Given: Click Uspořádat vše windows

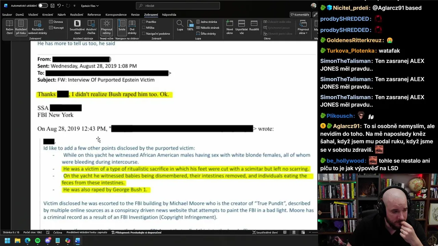Looking at the screenshot, I should [x=242, y=27].
